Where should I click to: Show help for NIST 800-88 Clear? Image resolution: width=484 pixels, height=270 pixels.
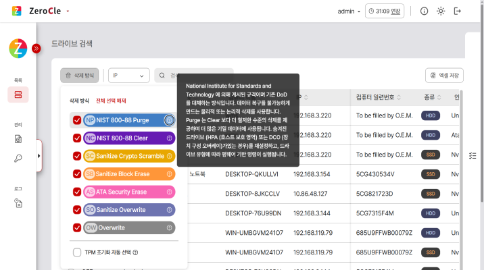(x=169, y=138)
